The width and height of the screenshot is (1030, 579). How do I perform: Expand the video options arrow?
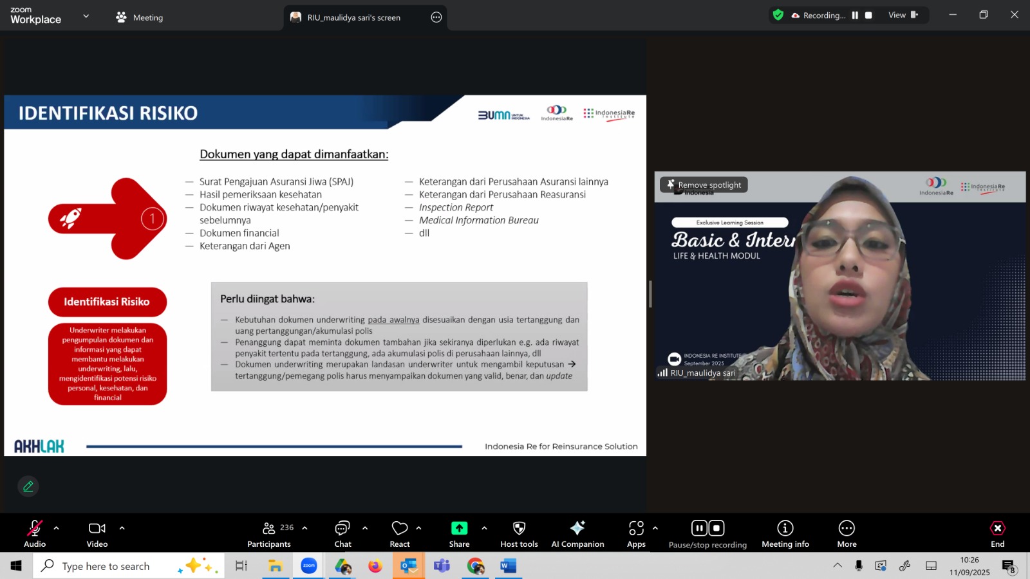point(122,528)
